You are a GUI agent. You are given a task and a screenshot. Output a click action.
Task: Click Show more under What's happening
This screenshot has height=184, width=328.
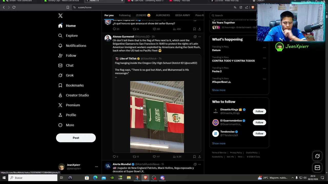(x=219, y=90)
